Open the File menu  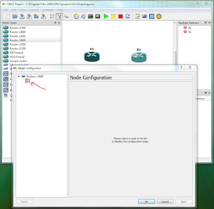6,10
